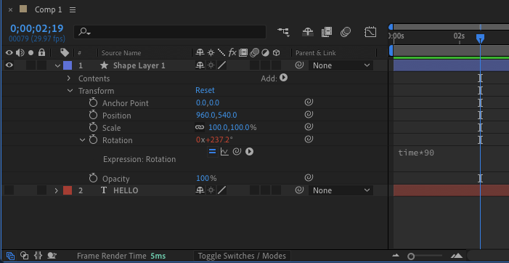
Task: Click Anchor Point value 0.0,0.0
Action: pos(208,103)
